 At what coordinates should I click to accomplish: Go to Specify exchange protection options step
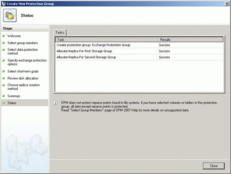coord(27,62)
